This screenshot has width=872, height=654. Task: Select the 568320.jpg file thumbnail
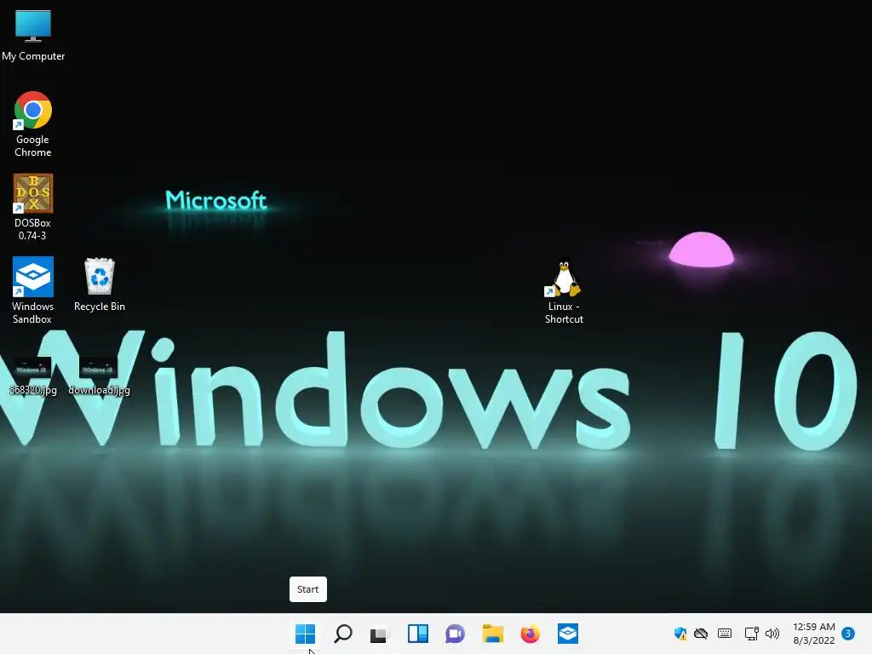(x=33, y=368)
